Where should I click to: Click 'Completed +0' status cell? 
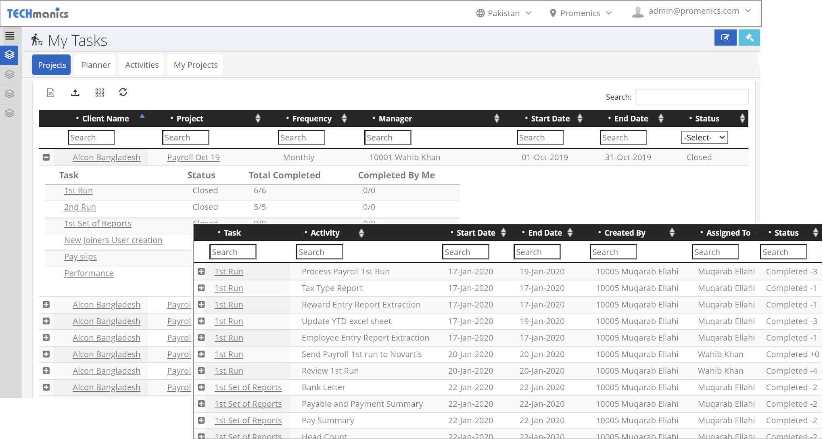(792, 354)
